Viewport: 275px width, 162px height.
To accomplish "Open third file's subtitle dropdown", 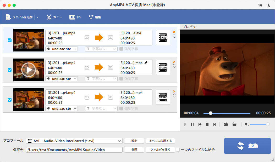I will click(x=101, y=108).
